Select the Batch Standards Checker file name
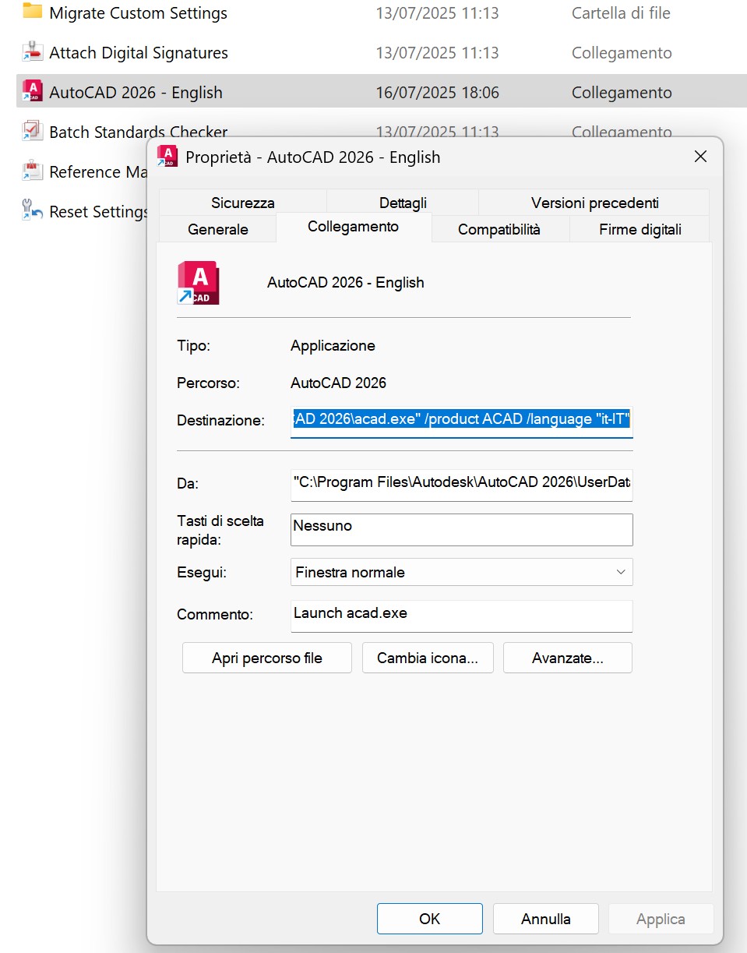The image size is (747, 953). pos(139,132)
